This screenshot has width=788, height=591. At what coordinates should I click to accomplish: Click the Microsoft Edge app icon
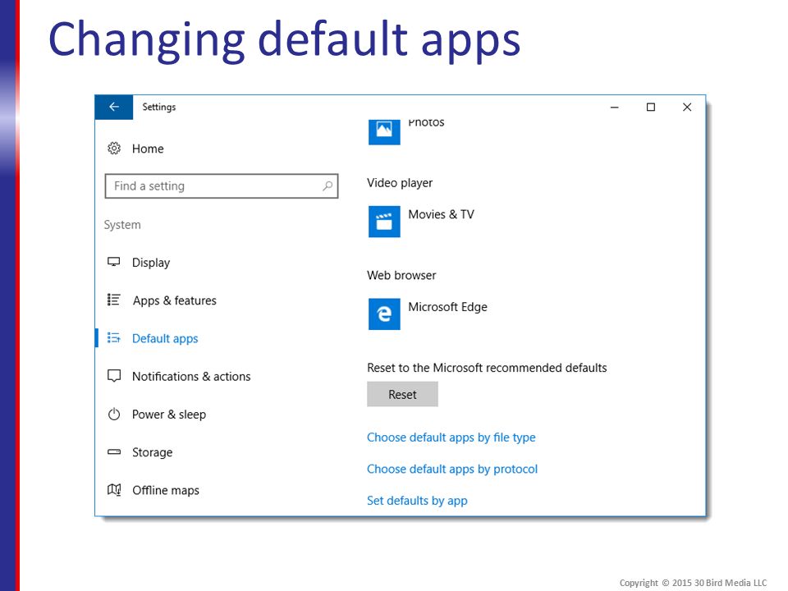pos(384,314)
